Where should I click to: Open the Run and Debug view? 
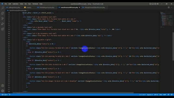2,24
